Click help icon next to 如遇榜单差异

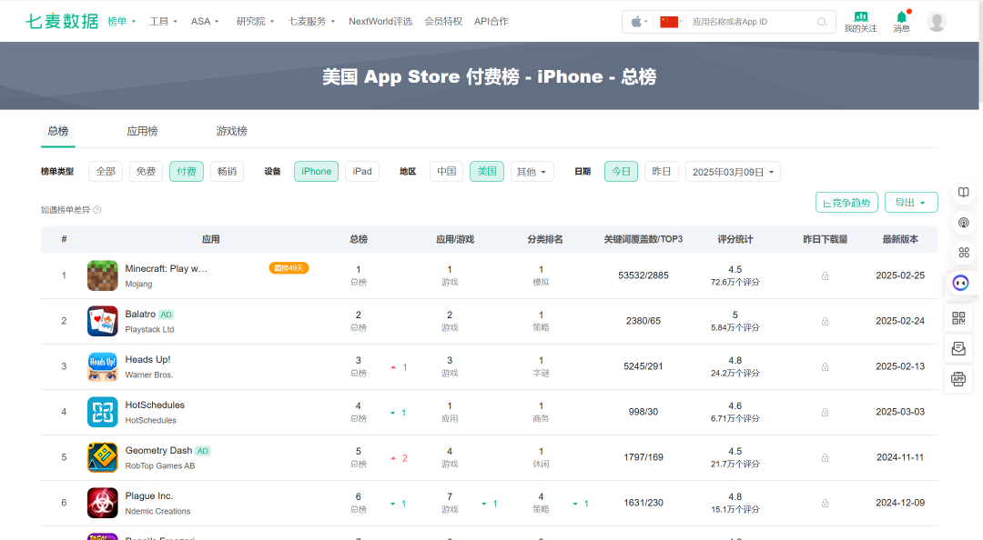[x=97, y=210]
